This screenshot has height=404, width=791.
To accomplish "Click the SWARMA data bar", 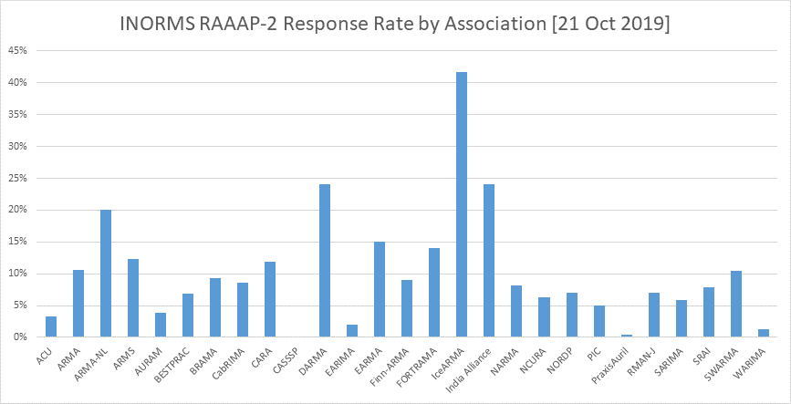I will [x=735, y=304].
